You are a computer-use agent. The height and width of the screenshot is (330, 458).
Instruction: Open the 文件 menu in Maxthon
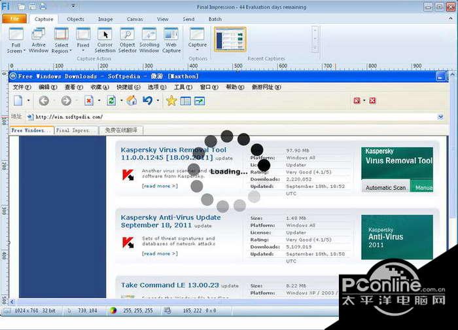point(22,87)
